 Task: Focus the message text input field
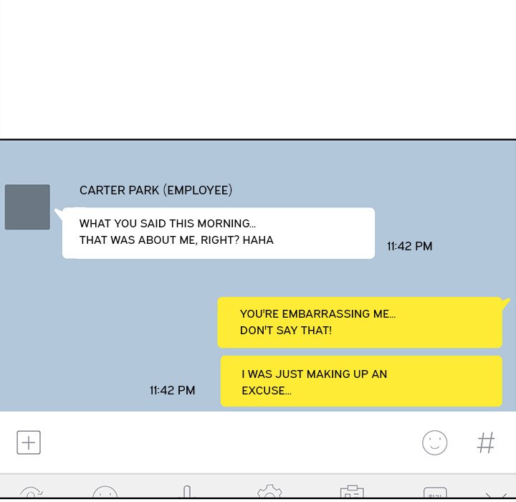[229, 442]
